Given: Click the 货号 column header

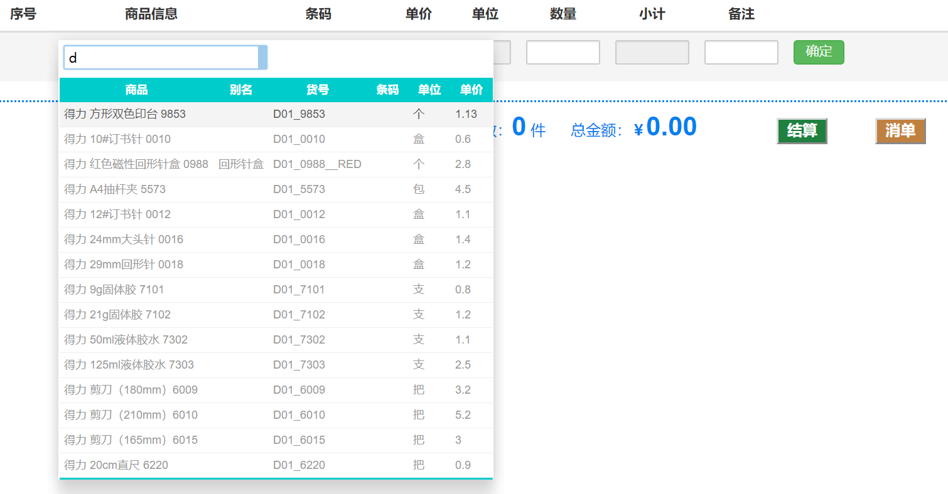Looking at the screenshot, I should pos(318,90).
